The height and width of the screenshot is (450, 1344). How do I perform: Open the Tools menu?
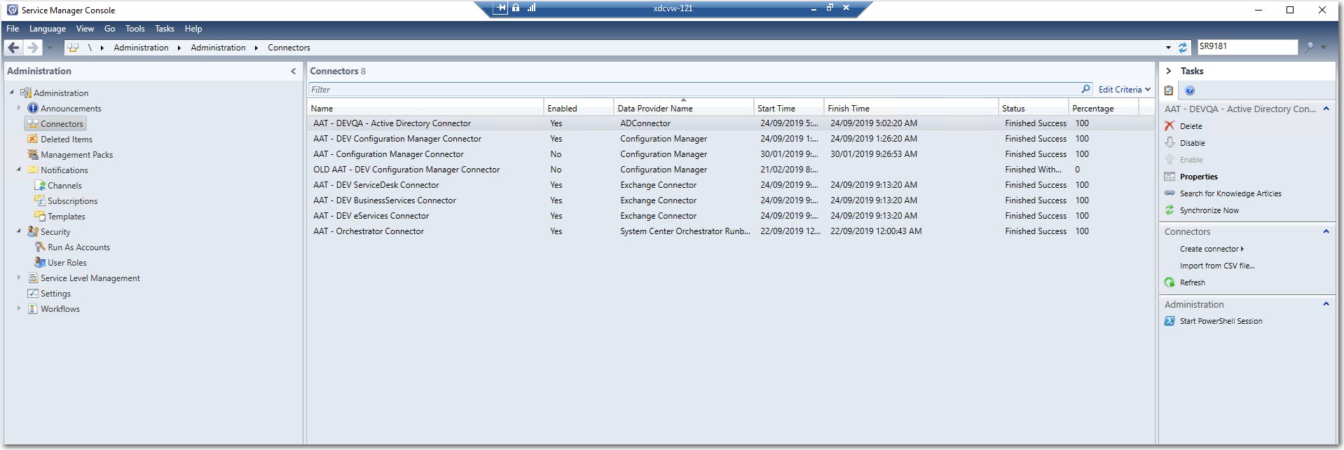click(135, 29)
